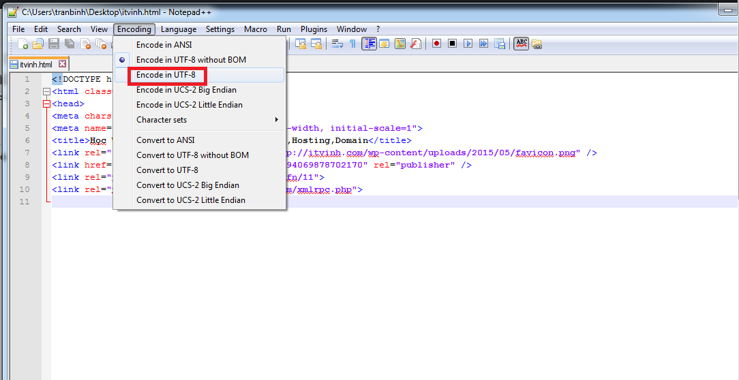The width and height of the screenshot is (739, 380).
Task: Toggle Show All Characters pilcrow icon
Action: pyautogui.click(x=352, y=44)
